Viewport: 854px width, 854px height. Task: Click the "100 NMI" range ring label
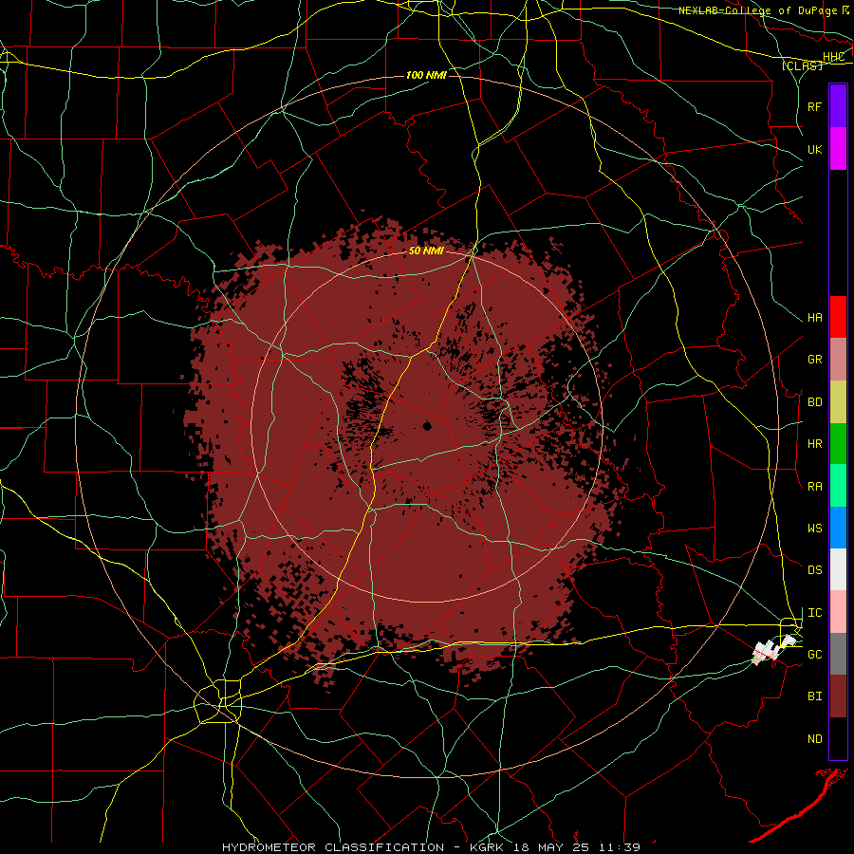pos(426,75)
